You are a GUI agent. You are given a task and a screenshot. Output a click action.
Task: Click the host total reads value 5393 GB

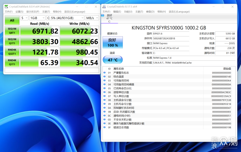pyautogui.click(x=225, y=34)
